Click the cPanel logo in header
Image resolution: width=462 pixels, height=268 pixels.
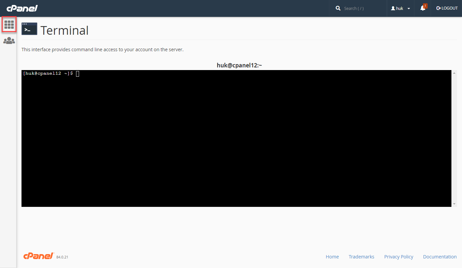click(22, 8)
